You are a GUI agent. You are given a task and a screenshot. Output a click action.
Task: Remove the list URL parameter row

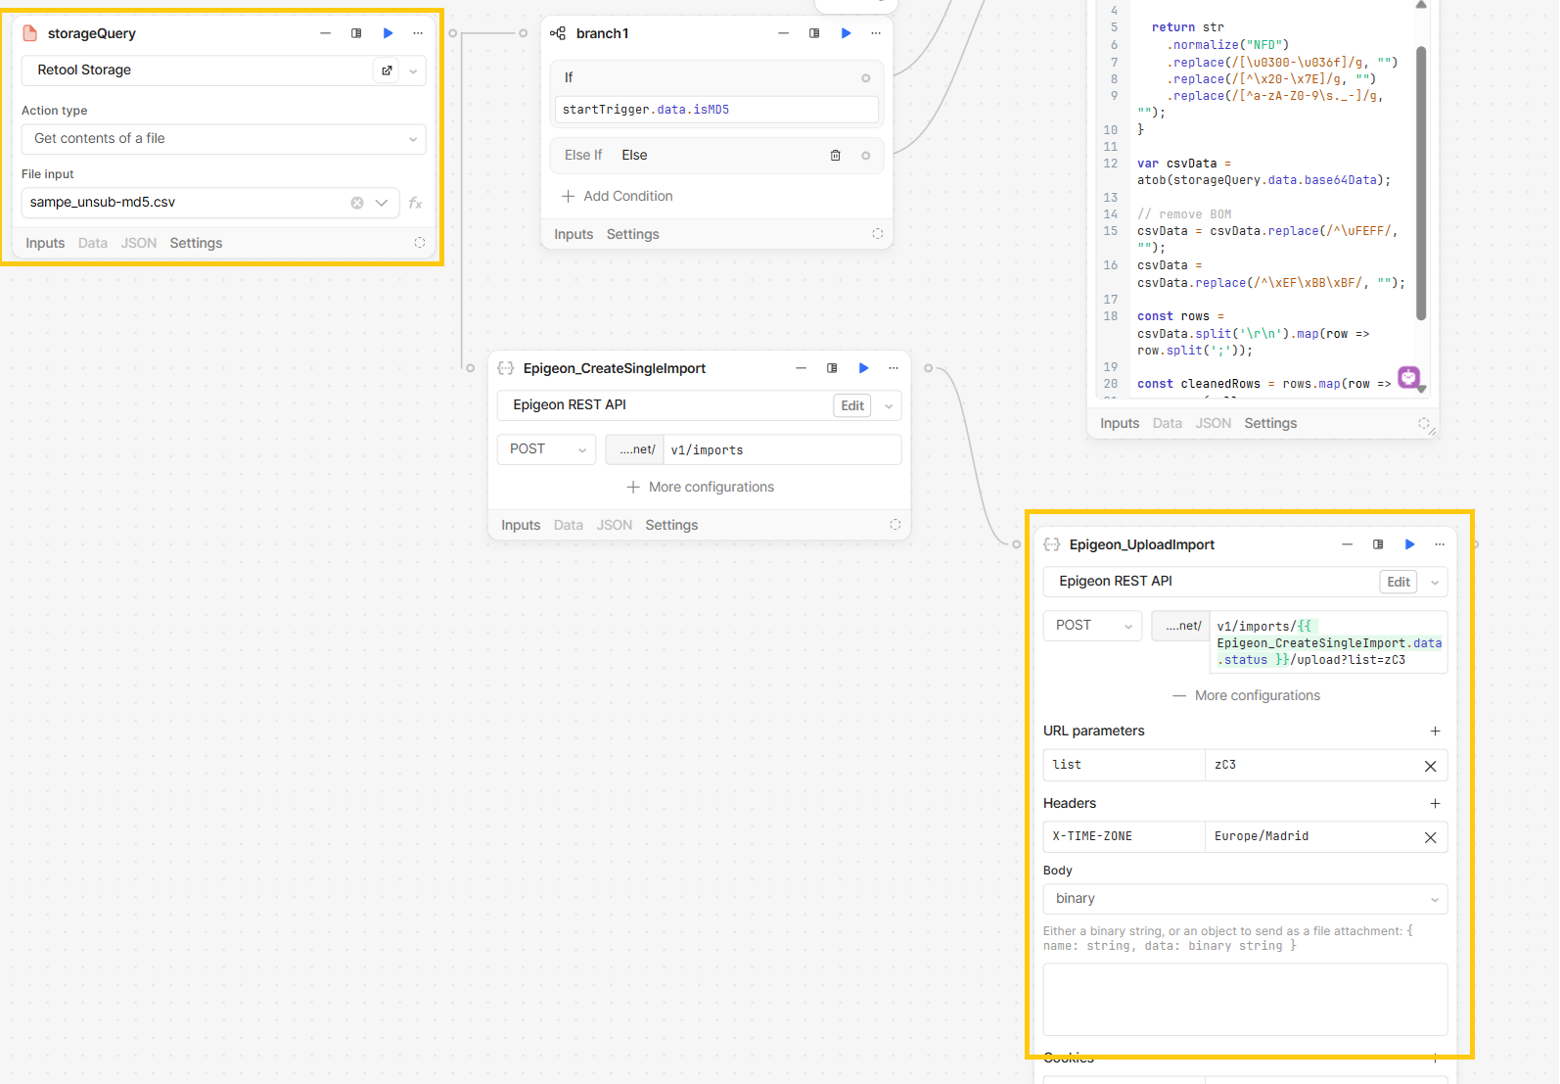[x=1430, y=766]
